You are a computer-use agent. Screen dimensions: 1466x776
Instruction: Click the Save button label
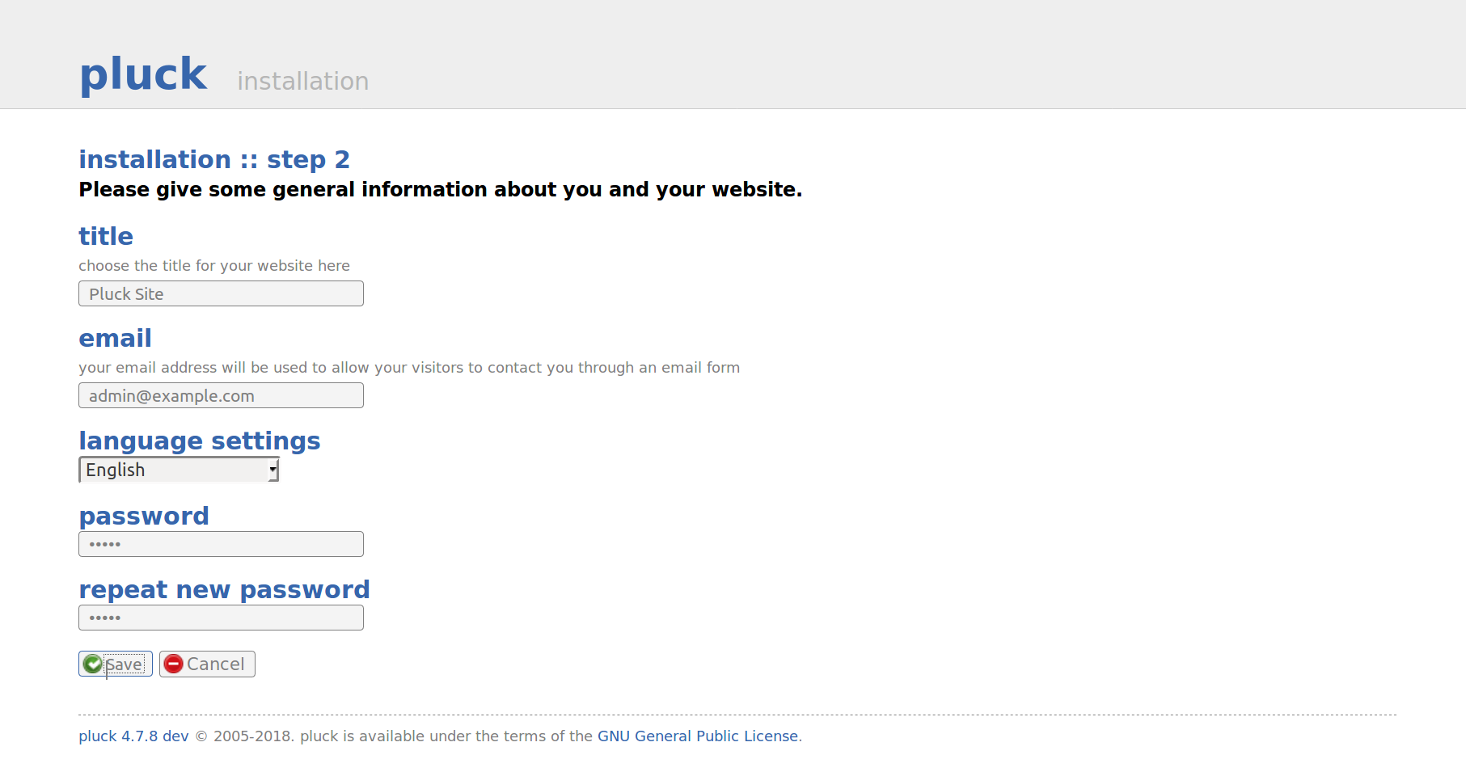coord(125,664)
